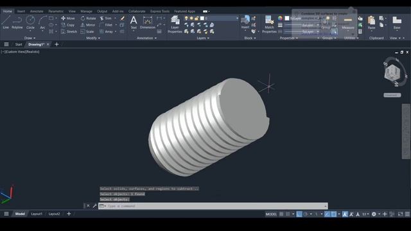Open workspace settings gear in status bar

point(374,214)
